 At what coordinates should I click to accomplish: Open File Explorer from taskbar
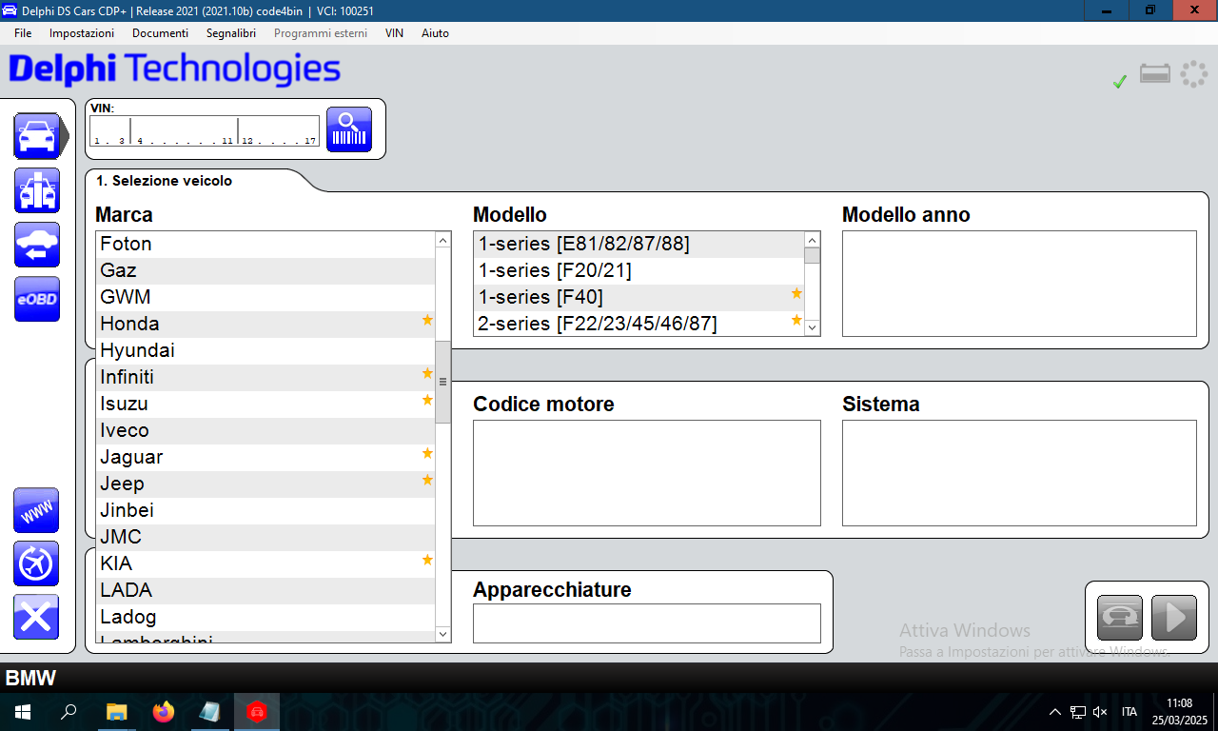coord(116,711)
